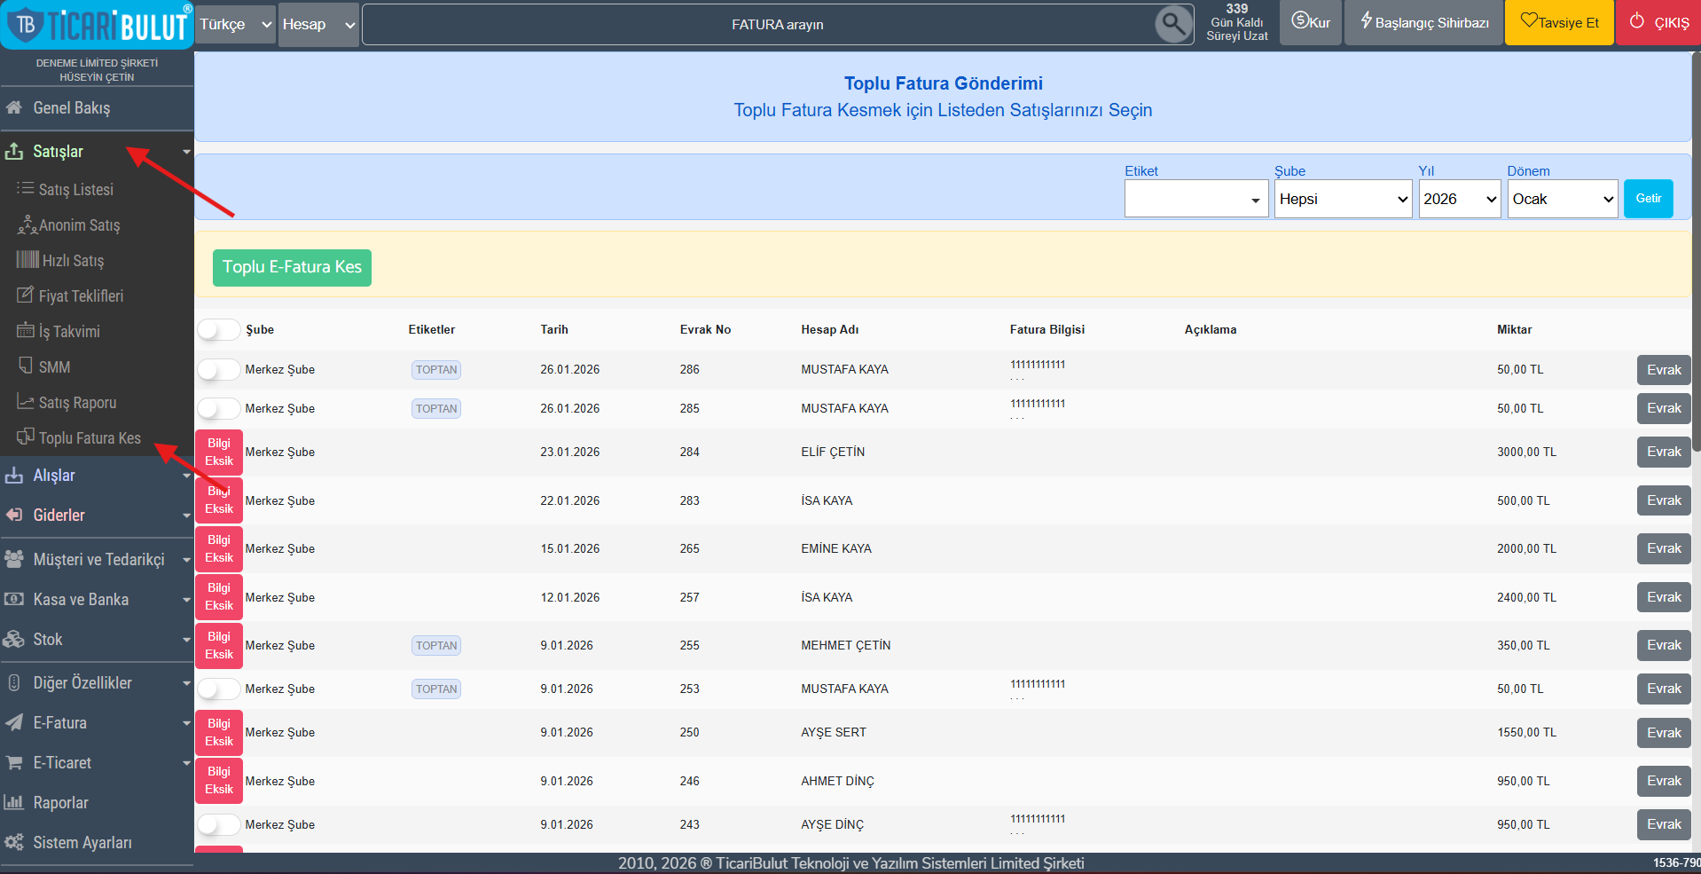The height and width of the screenshot is (874, 1701).
Task: Click the Getir filter button
Action: click(x=1648, y=199)
